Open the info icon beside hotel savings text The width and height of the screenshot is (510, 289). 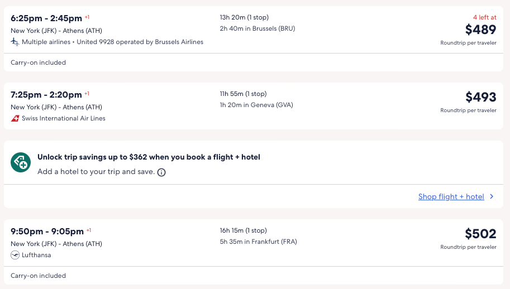click(161, 172)
